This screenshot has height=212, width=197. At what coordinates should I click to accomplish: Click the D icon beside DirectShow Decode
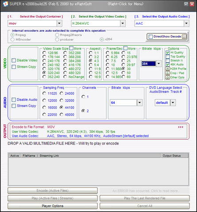[184, 37]
